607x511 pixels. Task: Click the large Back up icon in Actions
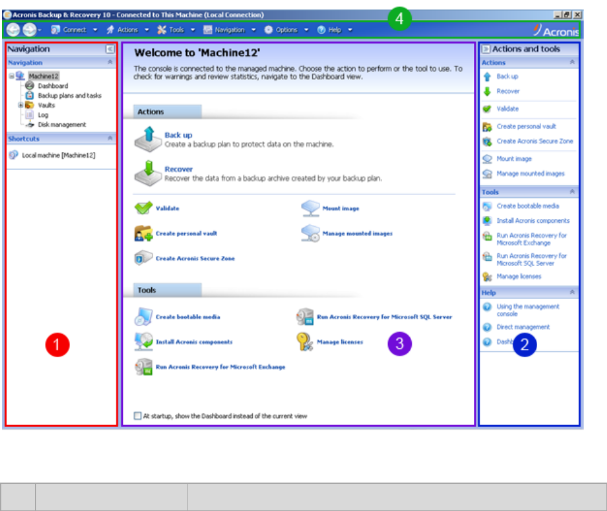(148, 140)
